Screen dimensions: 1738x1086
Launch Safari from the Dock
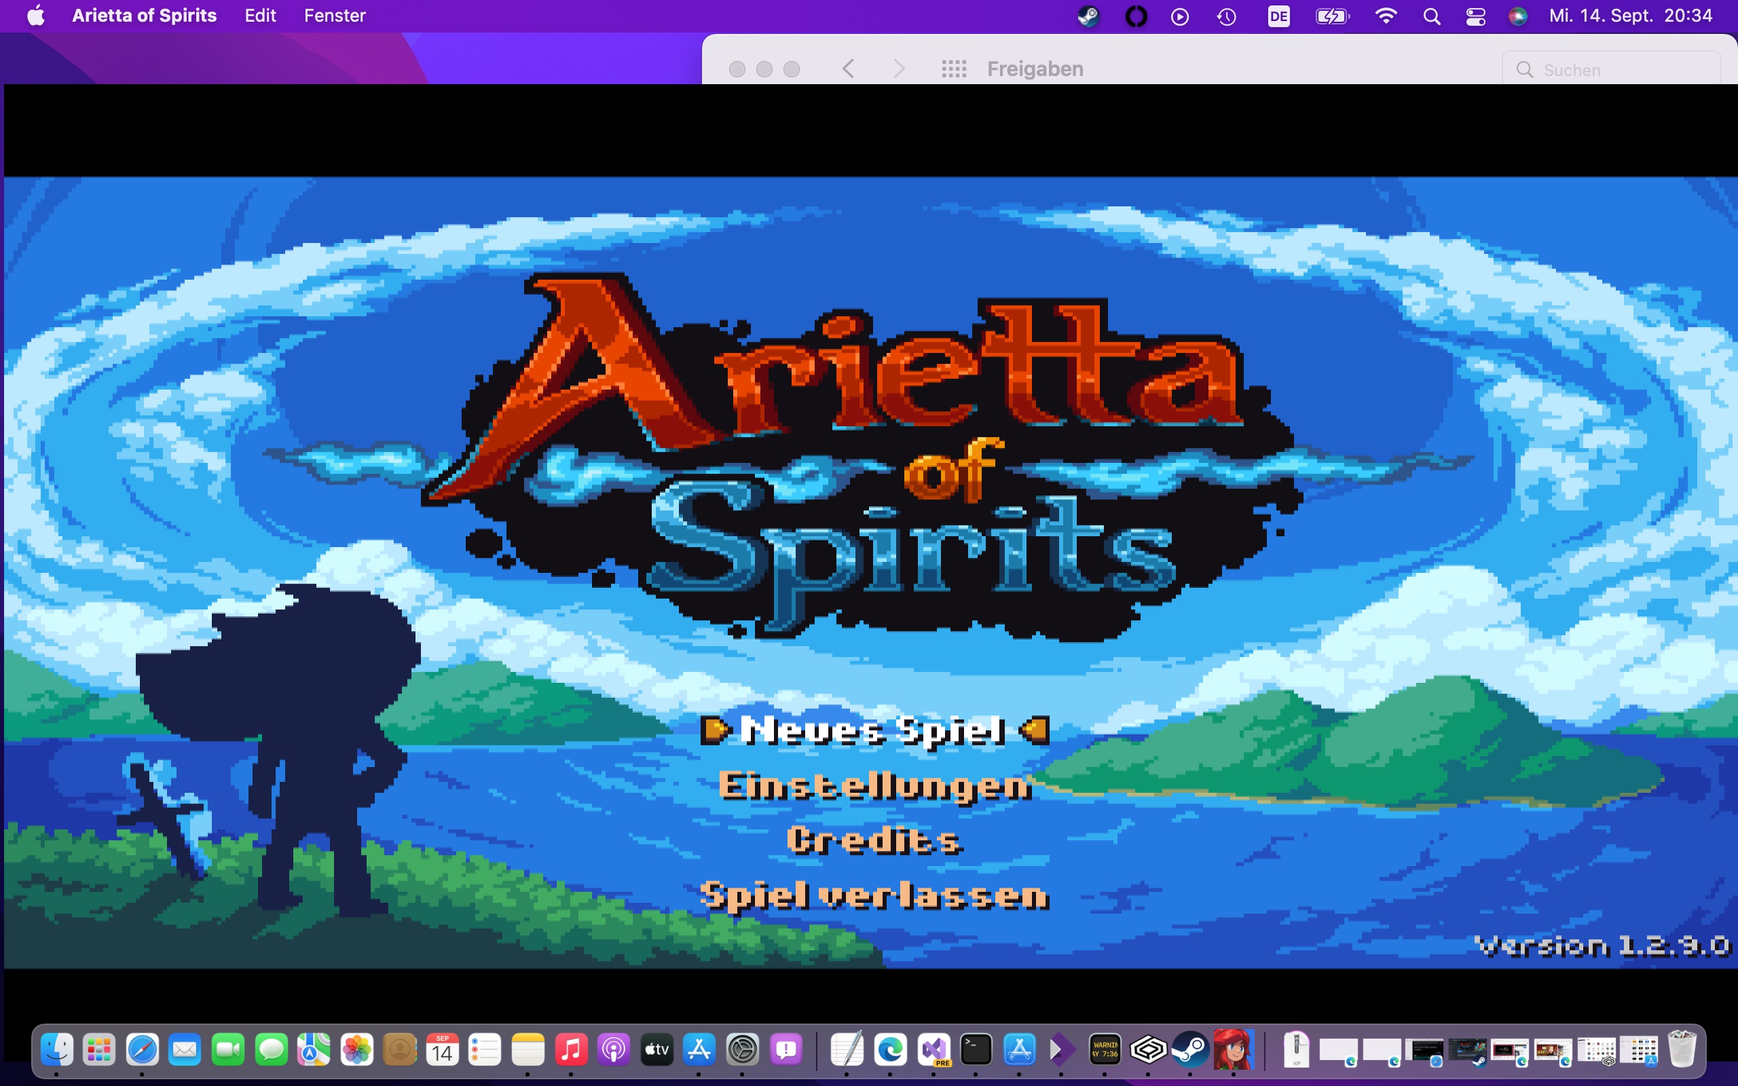pos(142,1050)
